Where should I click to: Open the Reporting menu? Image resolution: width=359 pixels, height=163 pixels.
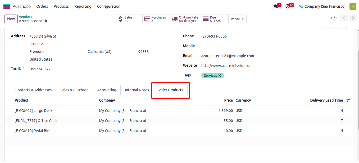[83, 6]
